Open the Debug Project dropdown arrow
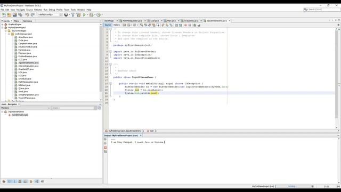 pyautogui.click(x=95, y=14)
